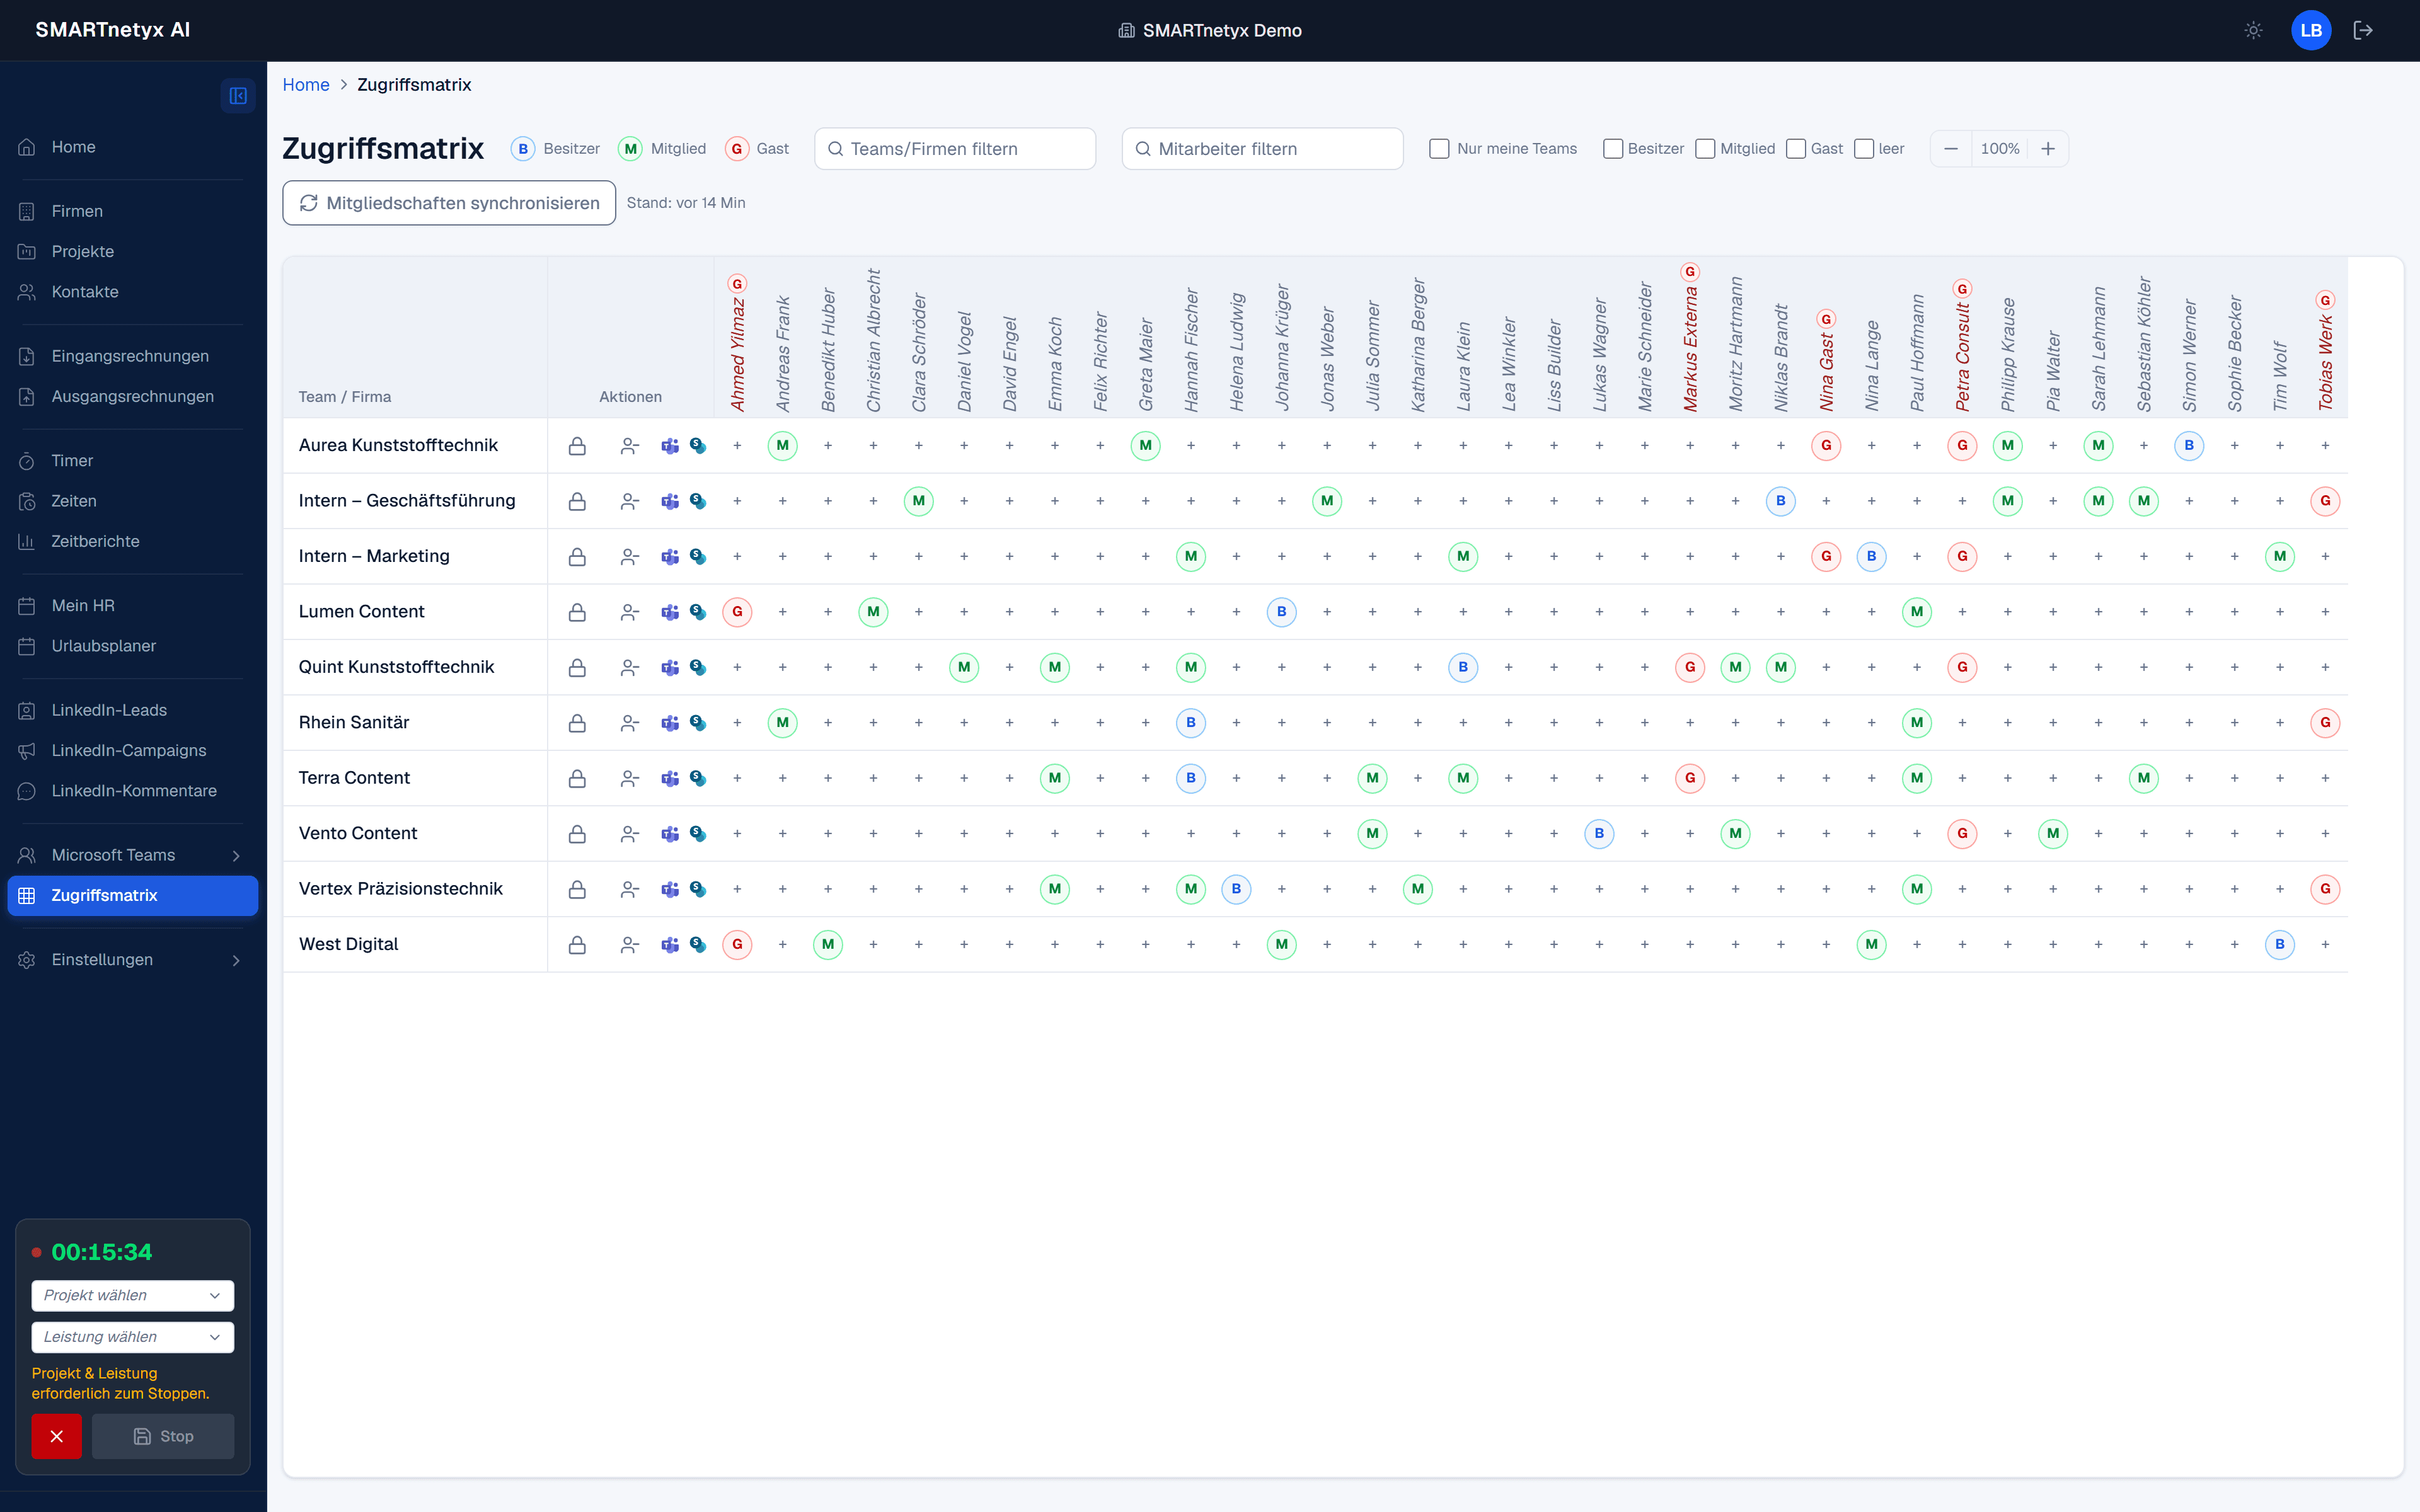The width and height of the screenshot is (2420, 1512).
Task: Open Microsoft Teams icon for Terra Content
Action: click(670, 778)
